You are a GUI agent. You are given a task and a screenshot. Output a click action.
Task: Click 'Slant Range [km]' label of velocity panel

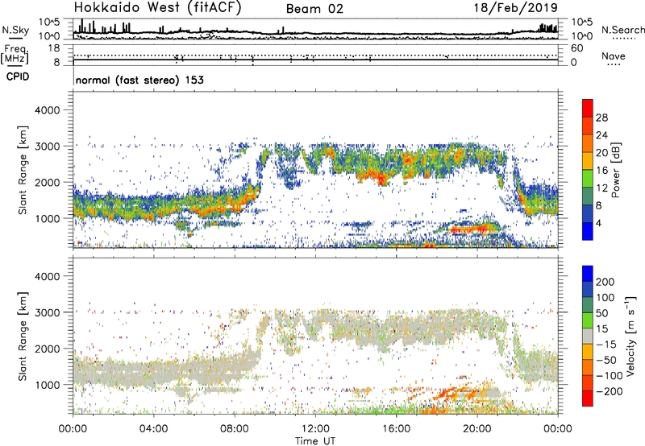[x=23, y=337]
